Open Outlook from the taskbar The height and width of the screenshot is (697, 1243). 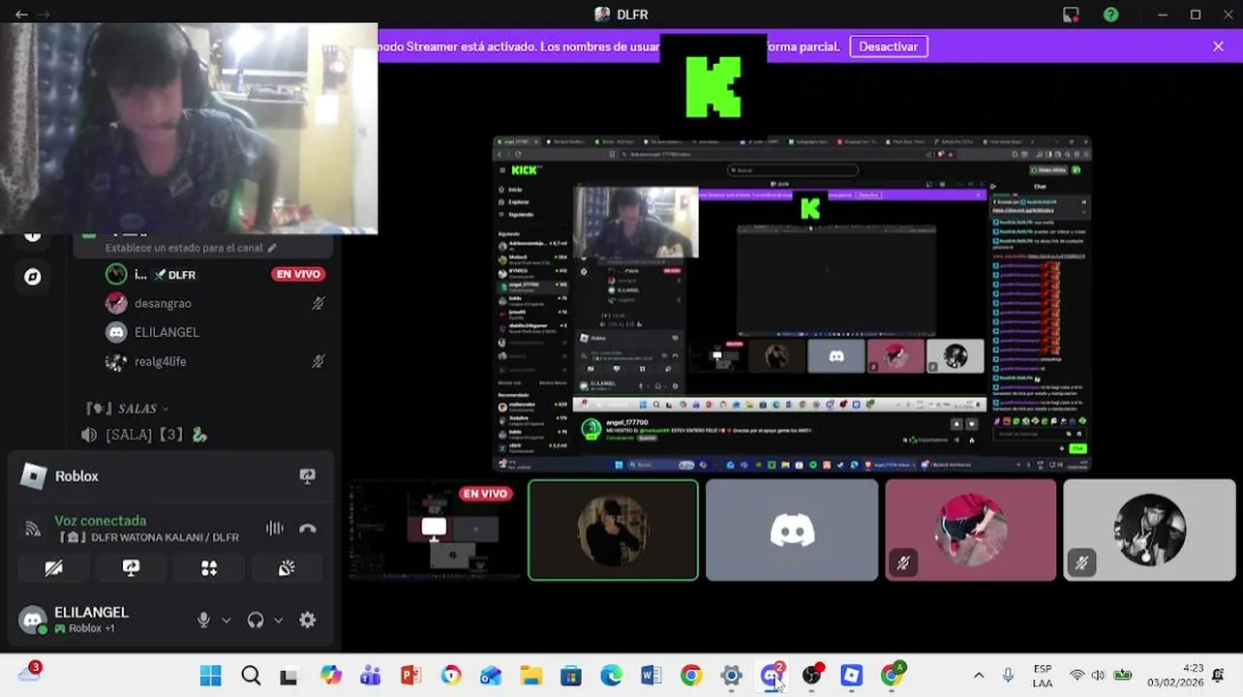click(491, 676)
